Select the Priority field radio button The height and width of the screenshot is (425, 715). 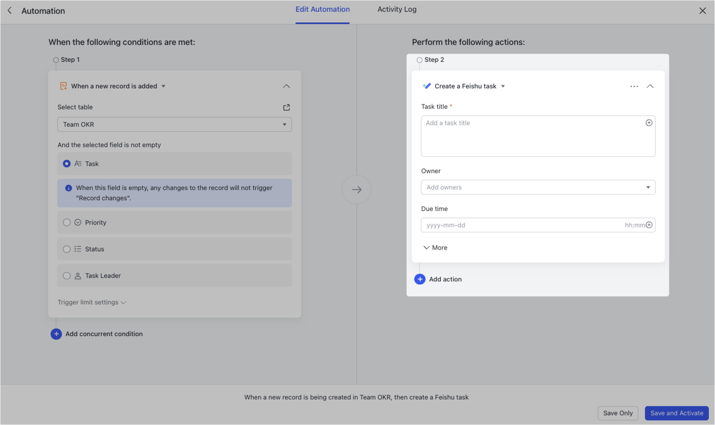click(x=66, y=222)
